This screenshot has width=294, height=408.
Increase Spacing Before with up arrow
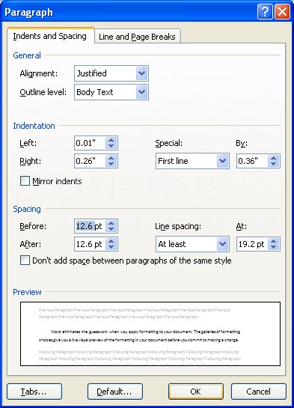(x=111, y=223)
